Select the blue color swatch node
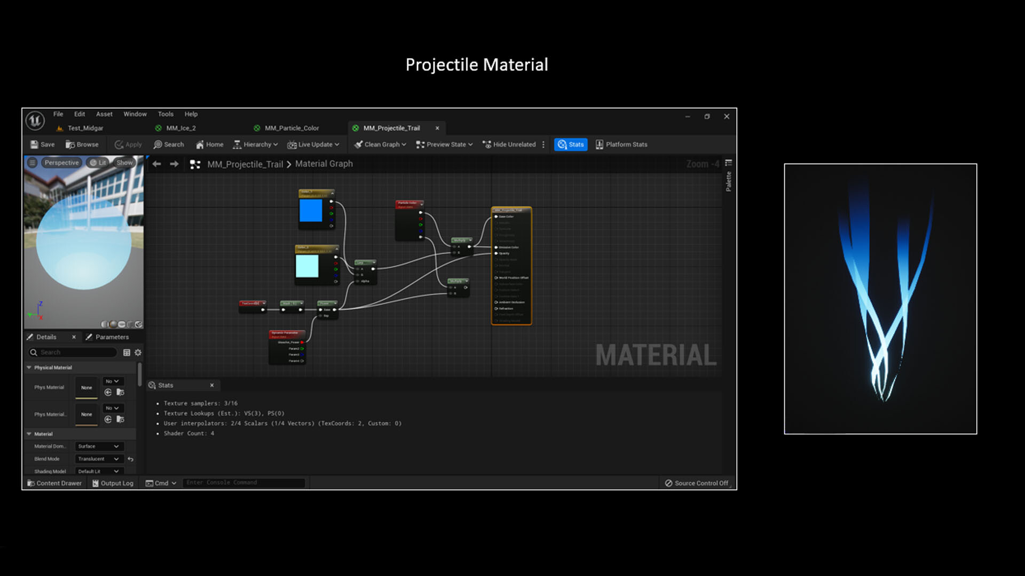 (x=311, y=211)
